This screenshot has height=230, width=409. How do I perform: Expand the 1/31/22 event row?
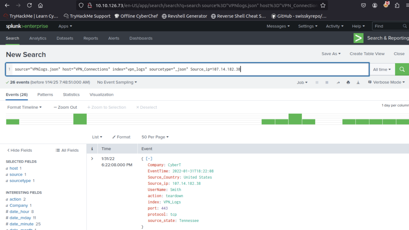(92, 159)
